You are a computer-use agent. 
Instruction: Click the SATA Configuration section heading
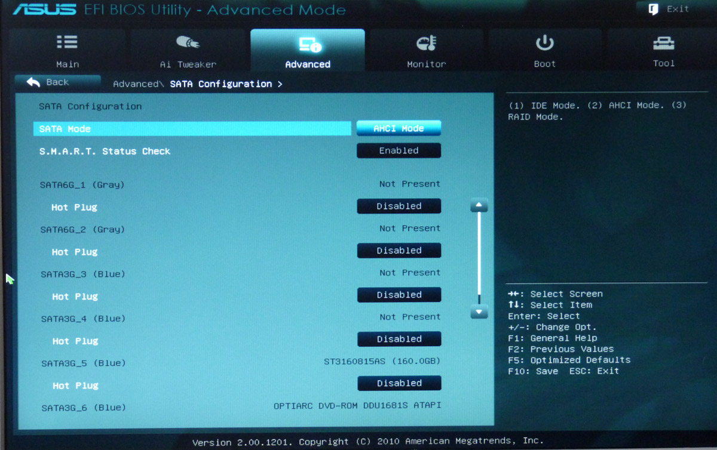(90, 106)
